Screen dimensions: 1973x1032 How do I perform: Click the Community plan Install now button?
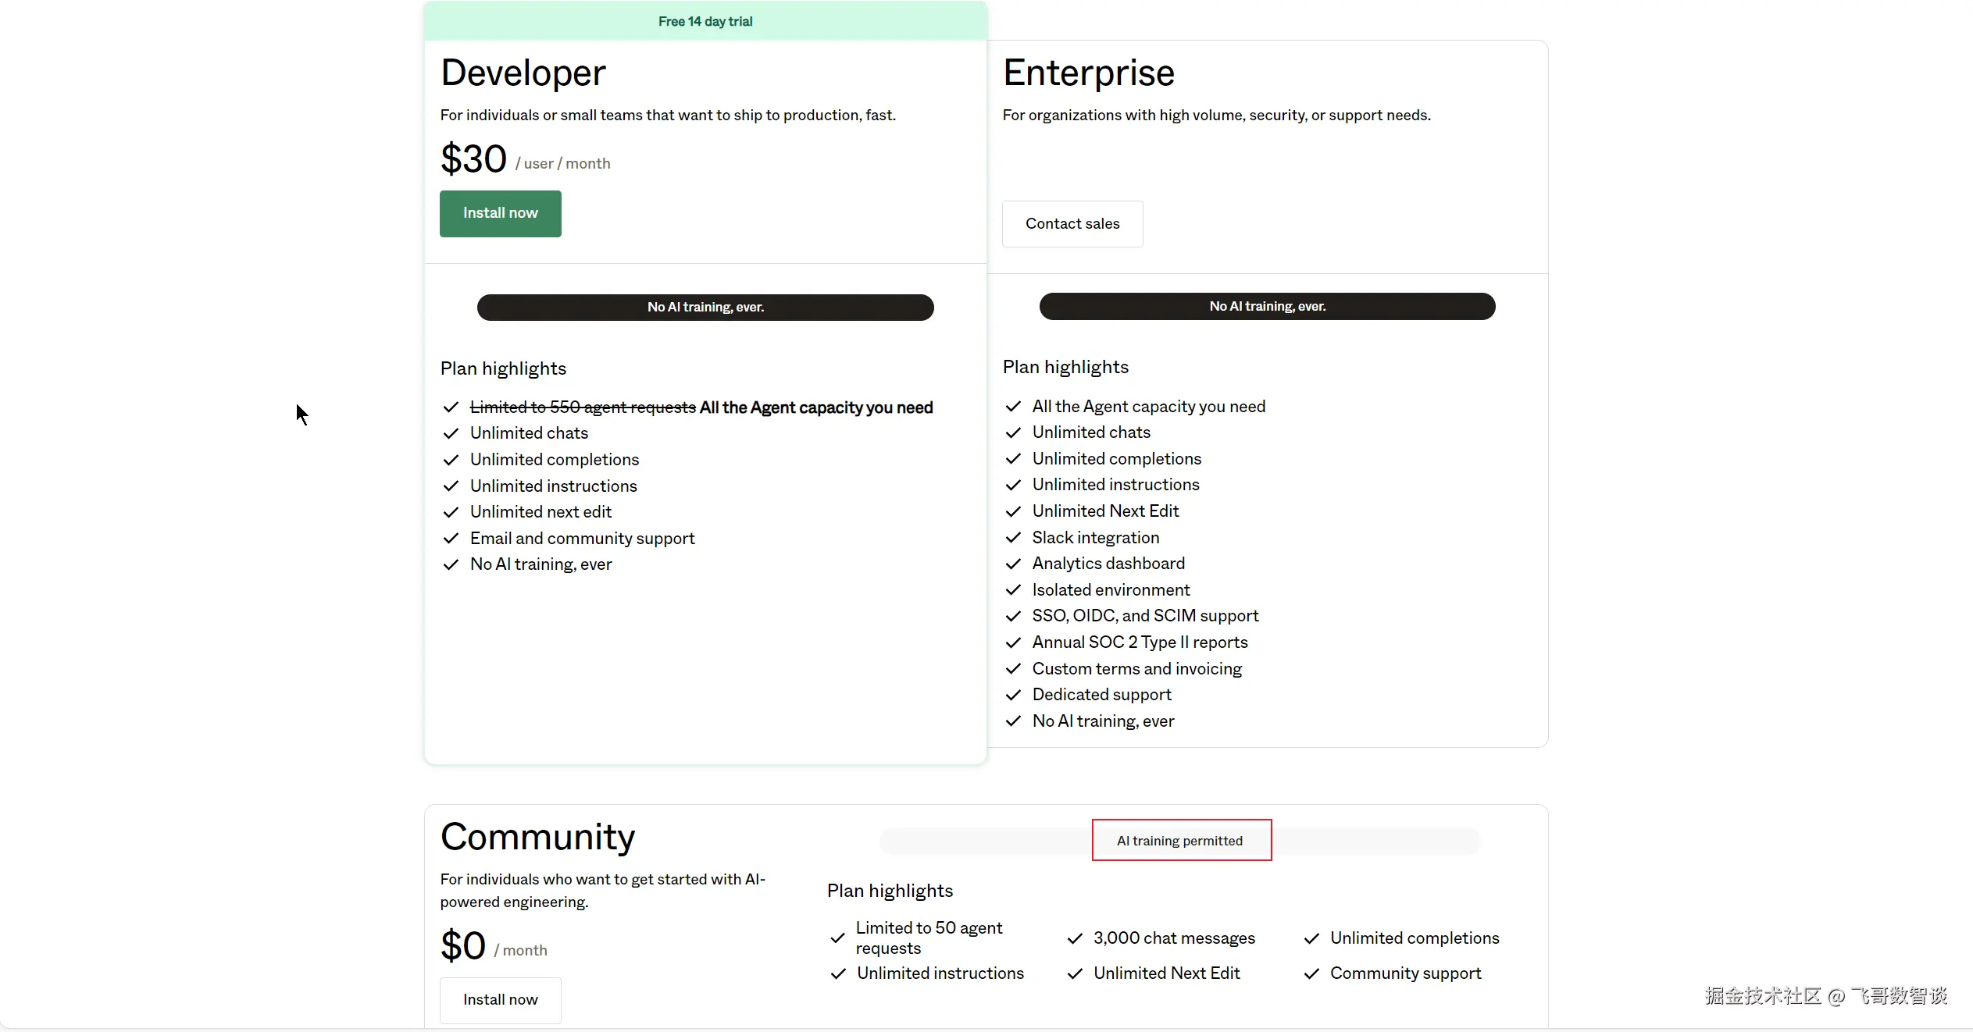pos(500,999)
